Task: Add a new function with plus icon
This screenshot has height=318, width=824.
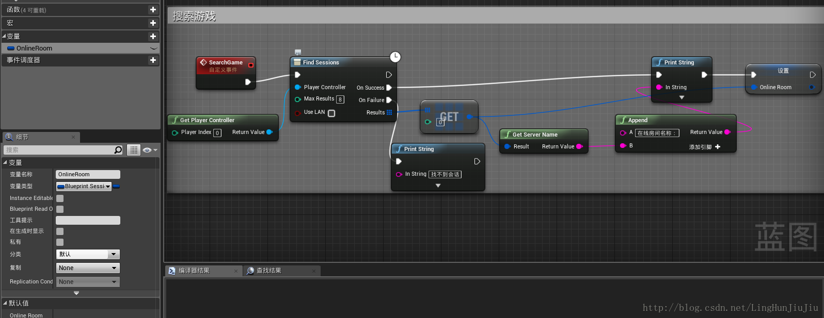Action: (x=153, y=10)
